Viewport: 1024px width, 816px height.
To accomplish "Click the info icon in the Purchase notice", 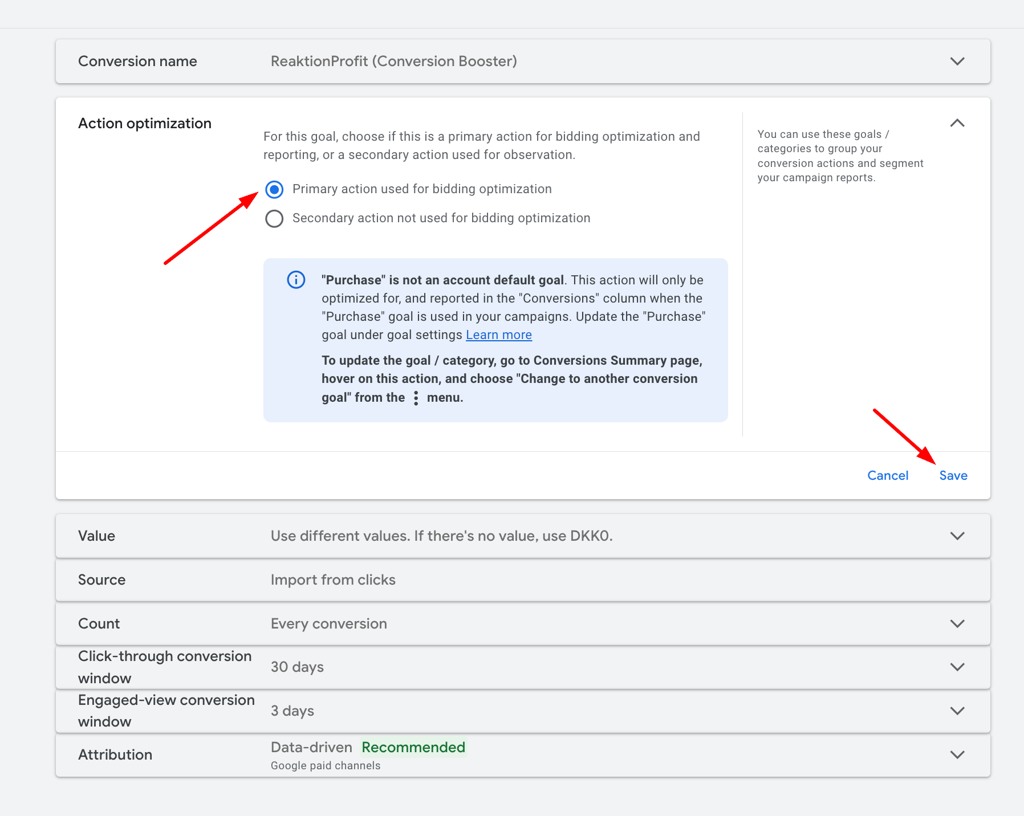I will (296, 280).
